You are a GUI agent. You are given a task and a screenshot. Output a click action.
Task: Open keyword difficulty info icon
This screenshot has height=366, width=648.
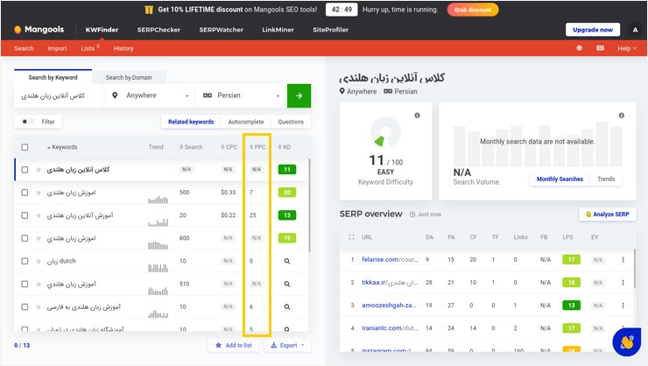[x=417, y=116]
